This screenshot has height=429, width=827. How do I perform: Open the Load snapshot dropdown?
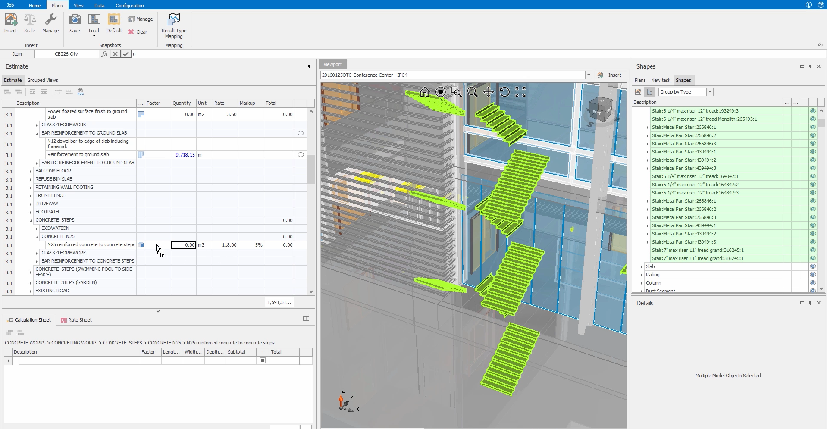pos(94,36)
